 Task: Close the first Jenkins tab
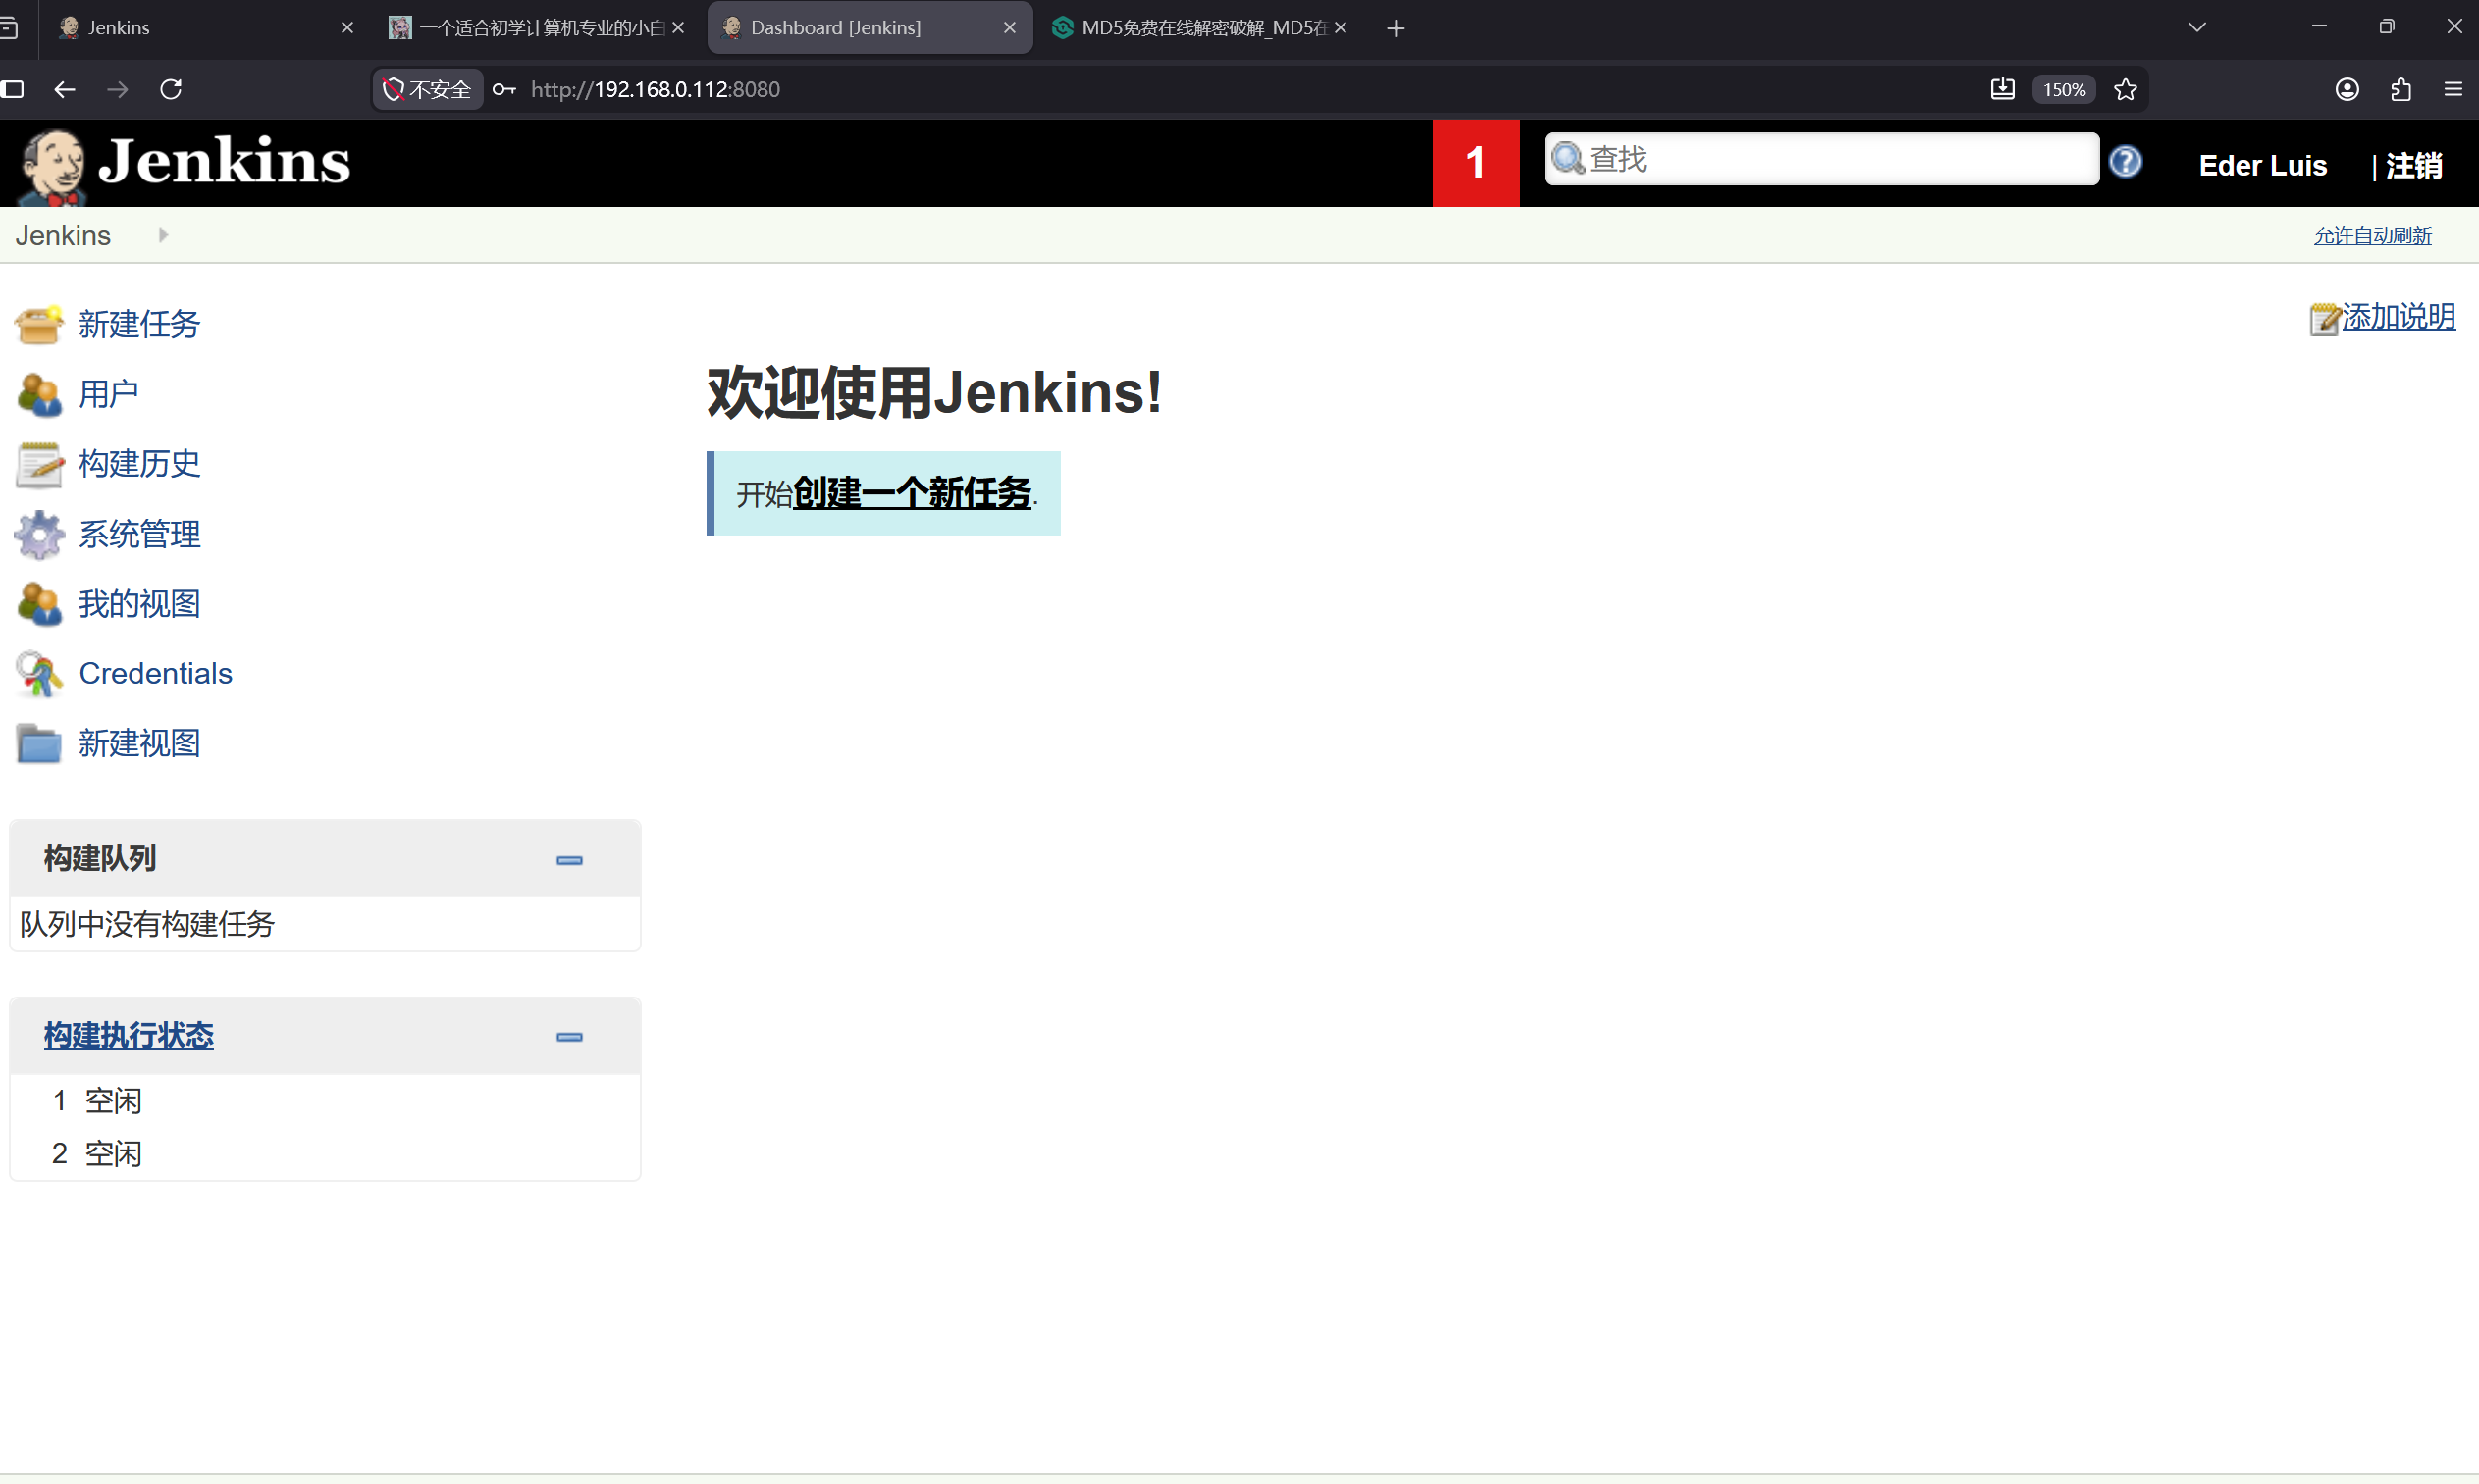(347, 28)
